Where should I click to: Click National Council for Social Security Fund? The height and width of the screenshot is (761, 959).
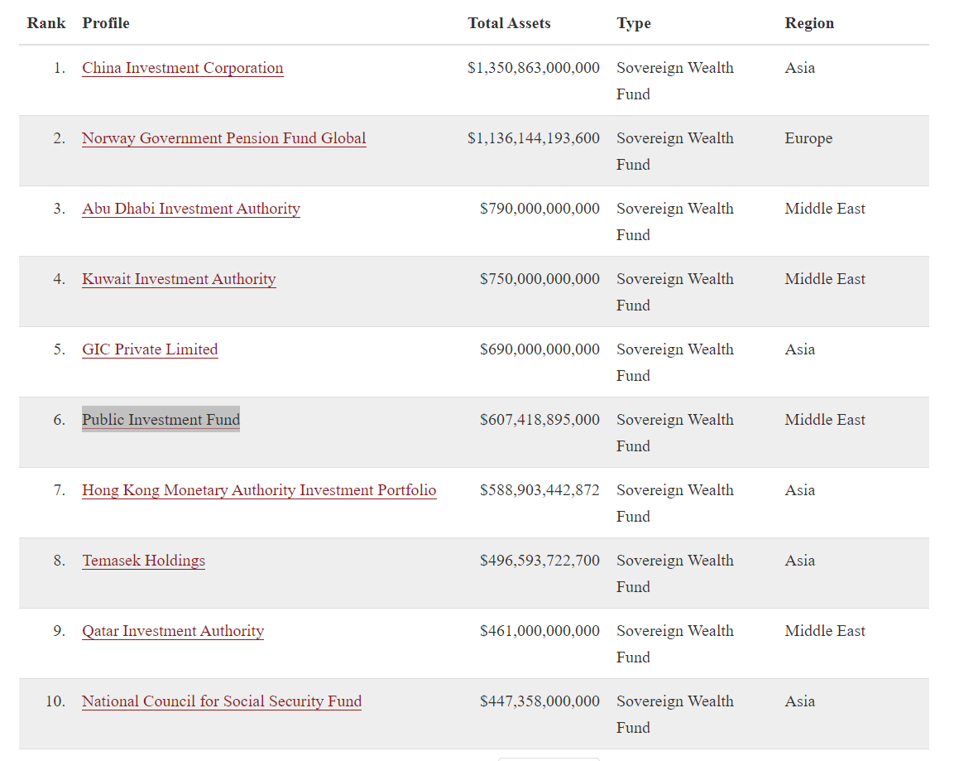[x=222, y=701]
